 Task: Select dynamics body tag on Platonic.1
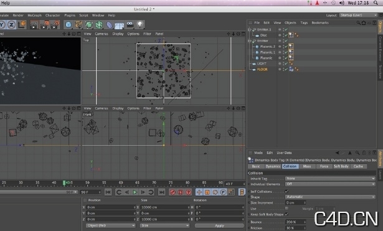[291, 52]
